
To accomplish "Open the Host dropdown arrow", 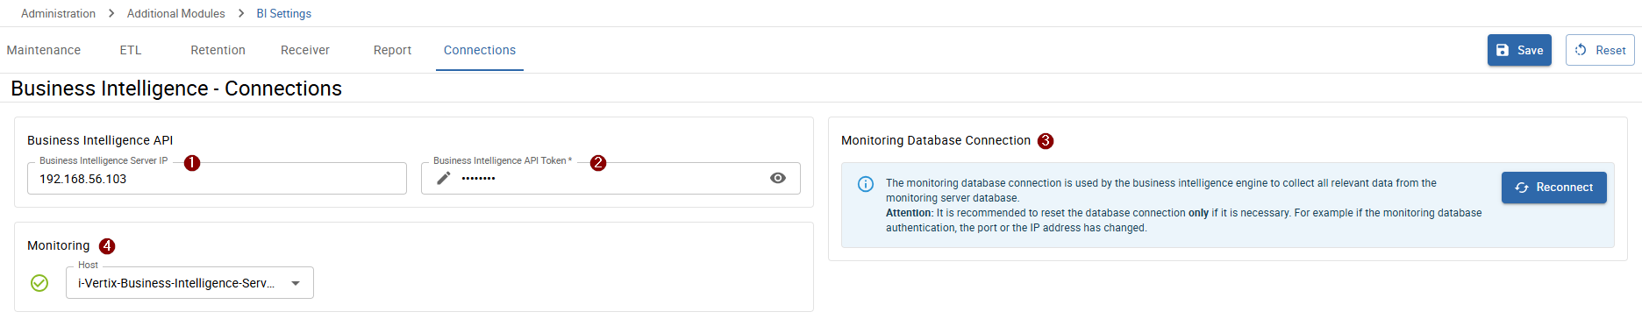I will 296,283.
